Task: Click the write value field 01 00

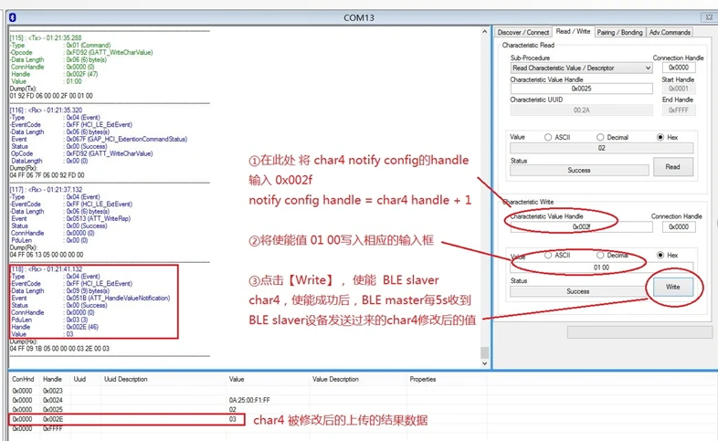Action: 601,268
